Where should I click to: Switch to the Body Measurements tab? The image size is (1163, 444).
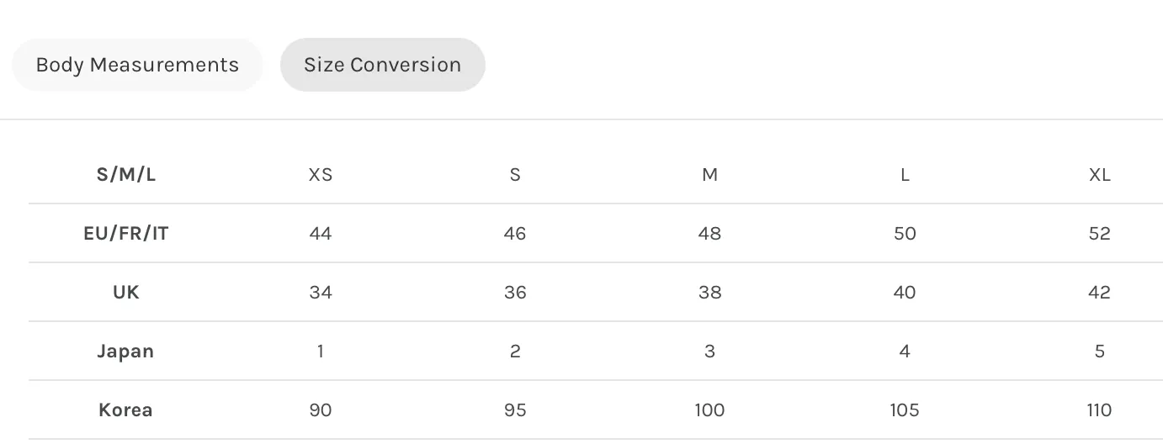[137, 65]
